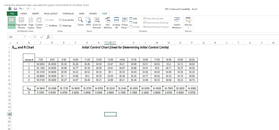Viewport: 279px width, 130px height.
Task: Click the 13:00 time header cell
Action: click(x=110, y=60)
